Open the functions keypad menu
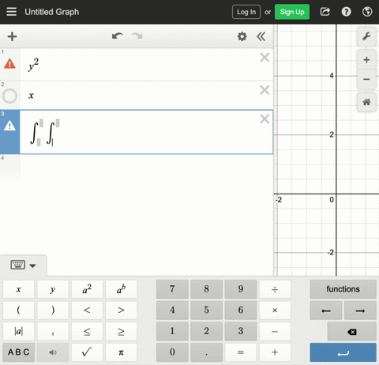Viewport: 379px width, 365px height. (343, 289)
